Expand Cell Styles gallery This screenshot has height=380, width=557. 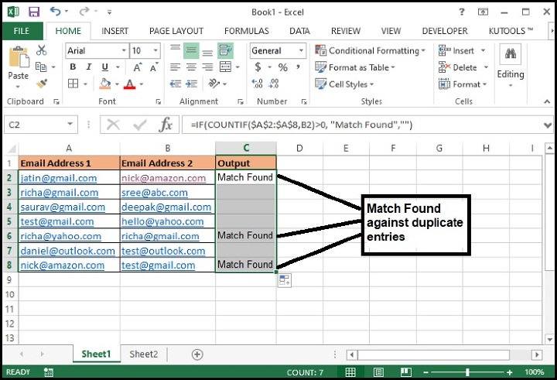point(344,84)
